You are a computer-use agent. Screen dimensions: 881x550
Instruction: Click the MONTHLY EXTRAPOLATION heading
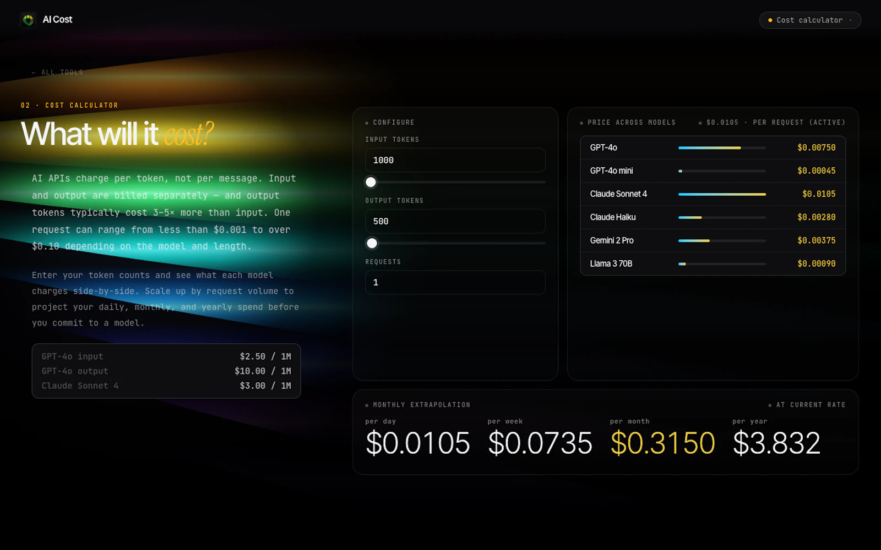point(421,405)
